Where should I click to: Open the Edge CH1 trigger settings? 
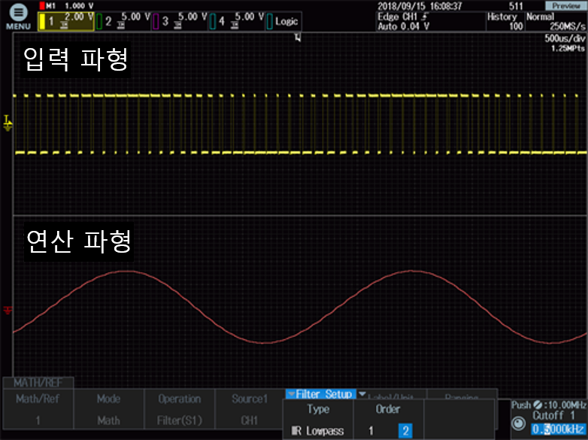(x=430, y=21)
